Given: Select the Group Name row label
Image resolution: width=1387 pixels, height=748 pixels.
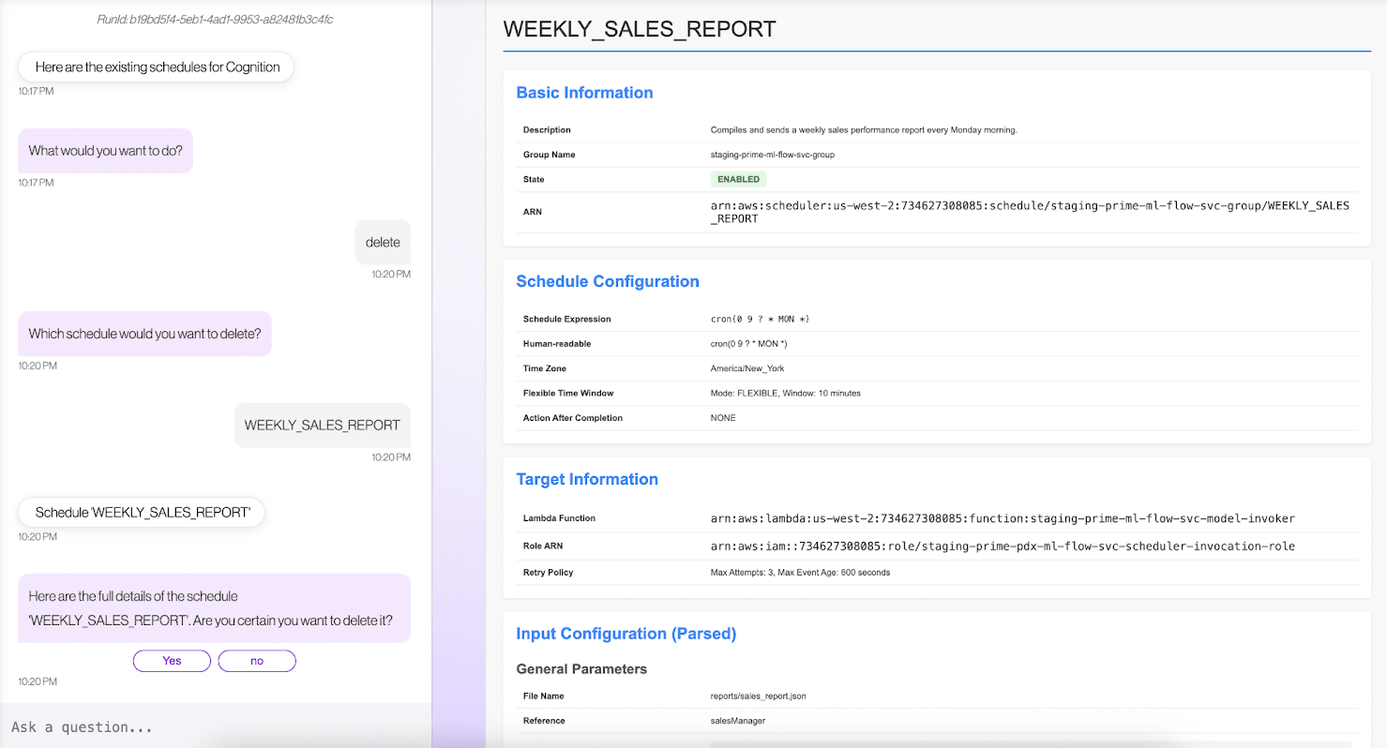Looking at the screenshot, I should click(550, 155).
